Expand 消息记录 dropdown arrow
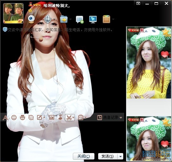This screenshot has height=162, width=172. 121,118
